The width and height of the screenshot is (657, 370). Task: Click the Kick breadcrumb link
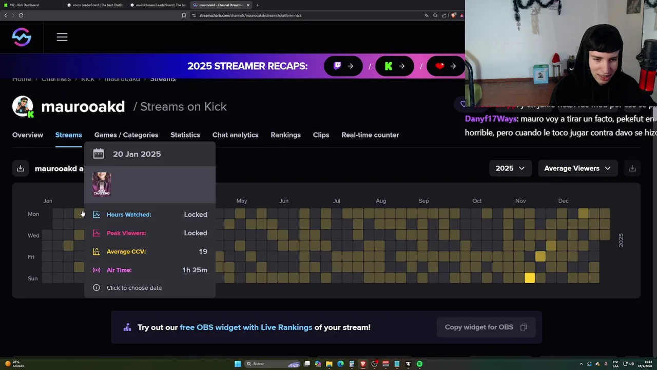pyautogui.click(x=88, y=79)
